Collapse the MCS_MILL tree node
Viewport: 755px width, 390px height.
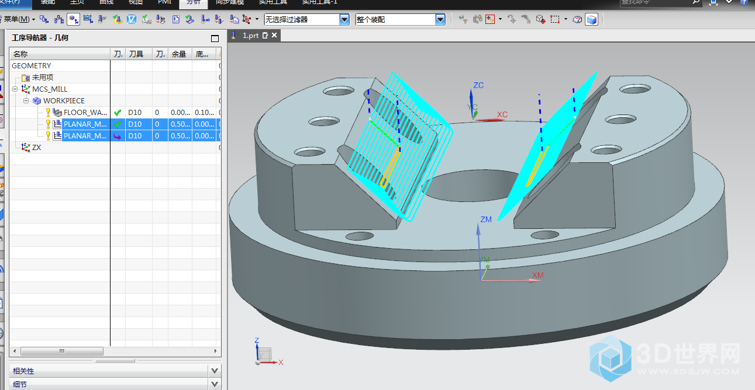click(x=15, y=89)
